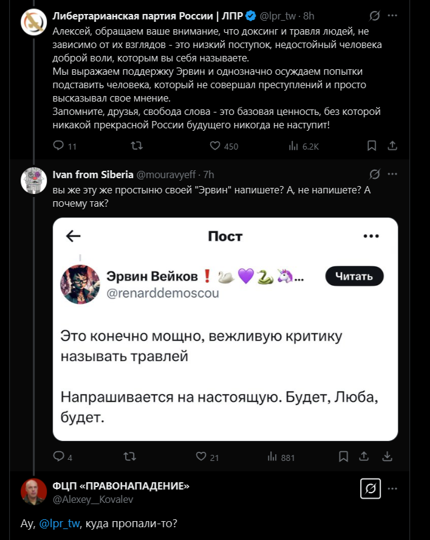
Task: View analytics for the 6.2K views tweet
Action: coord(293,146)
